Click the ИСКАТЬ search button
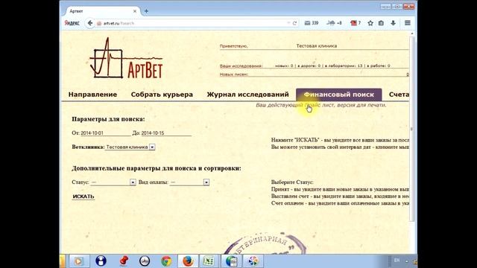 point(83,197)
